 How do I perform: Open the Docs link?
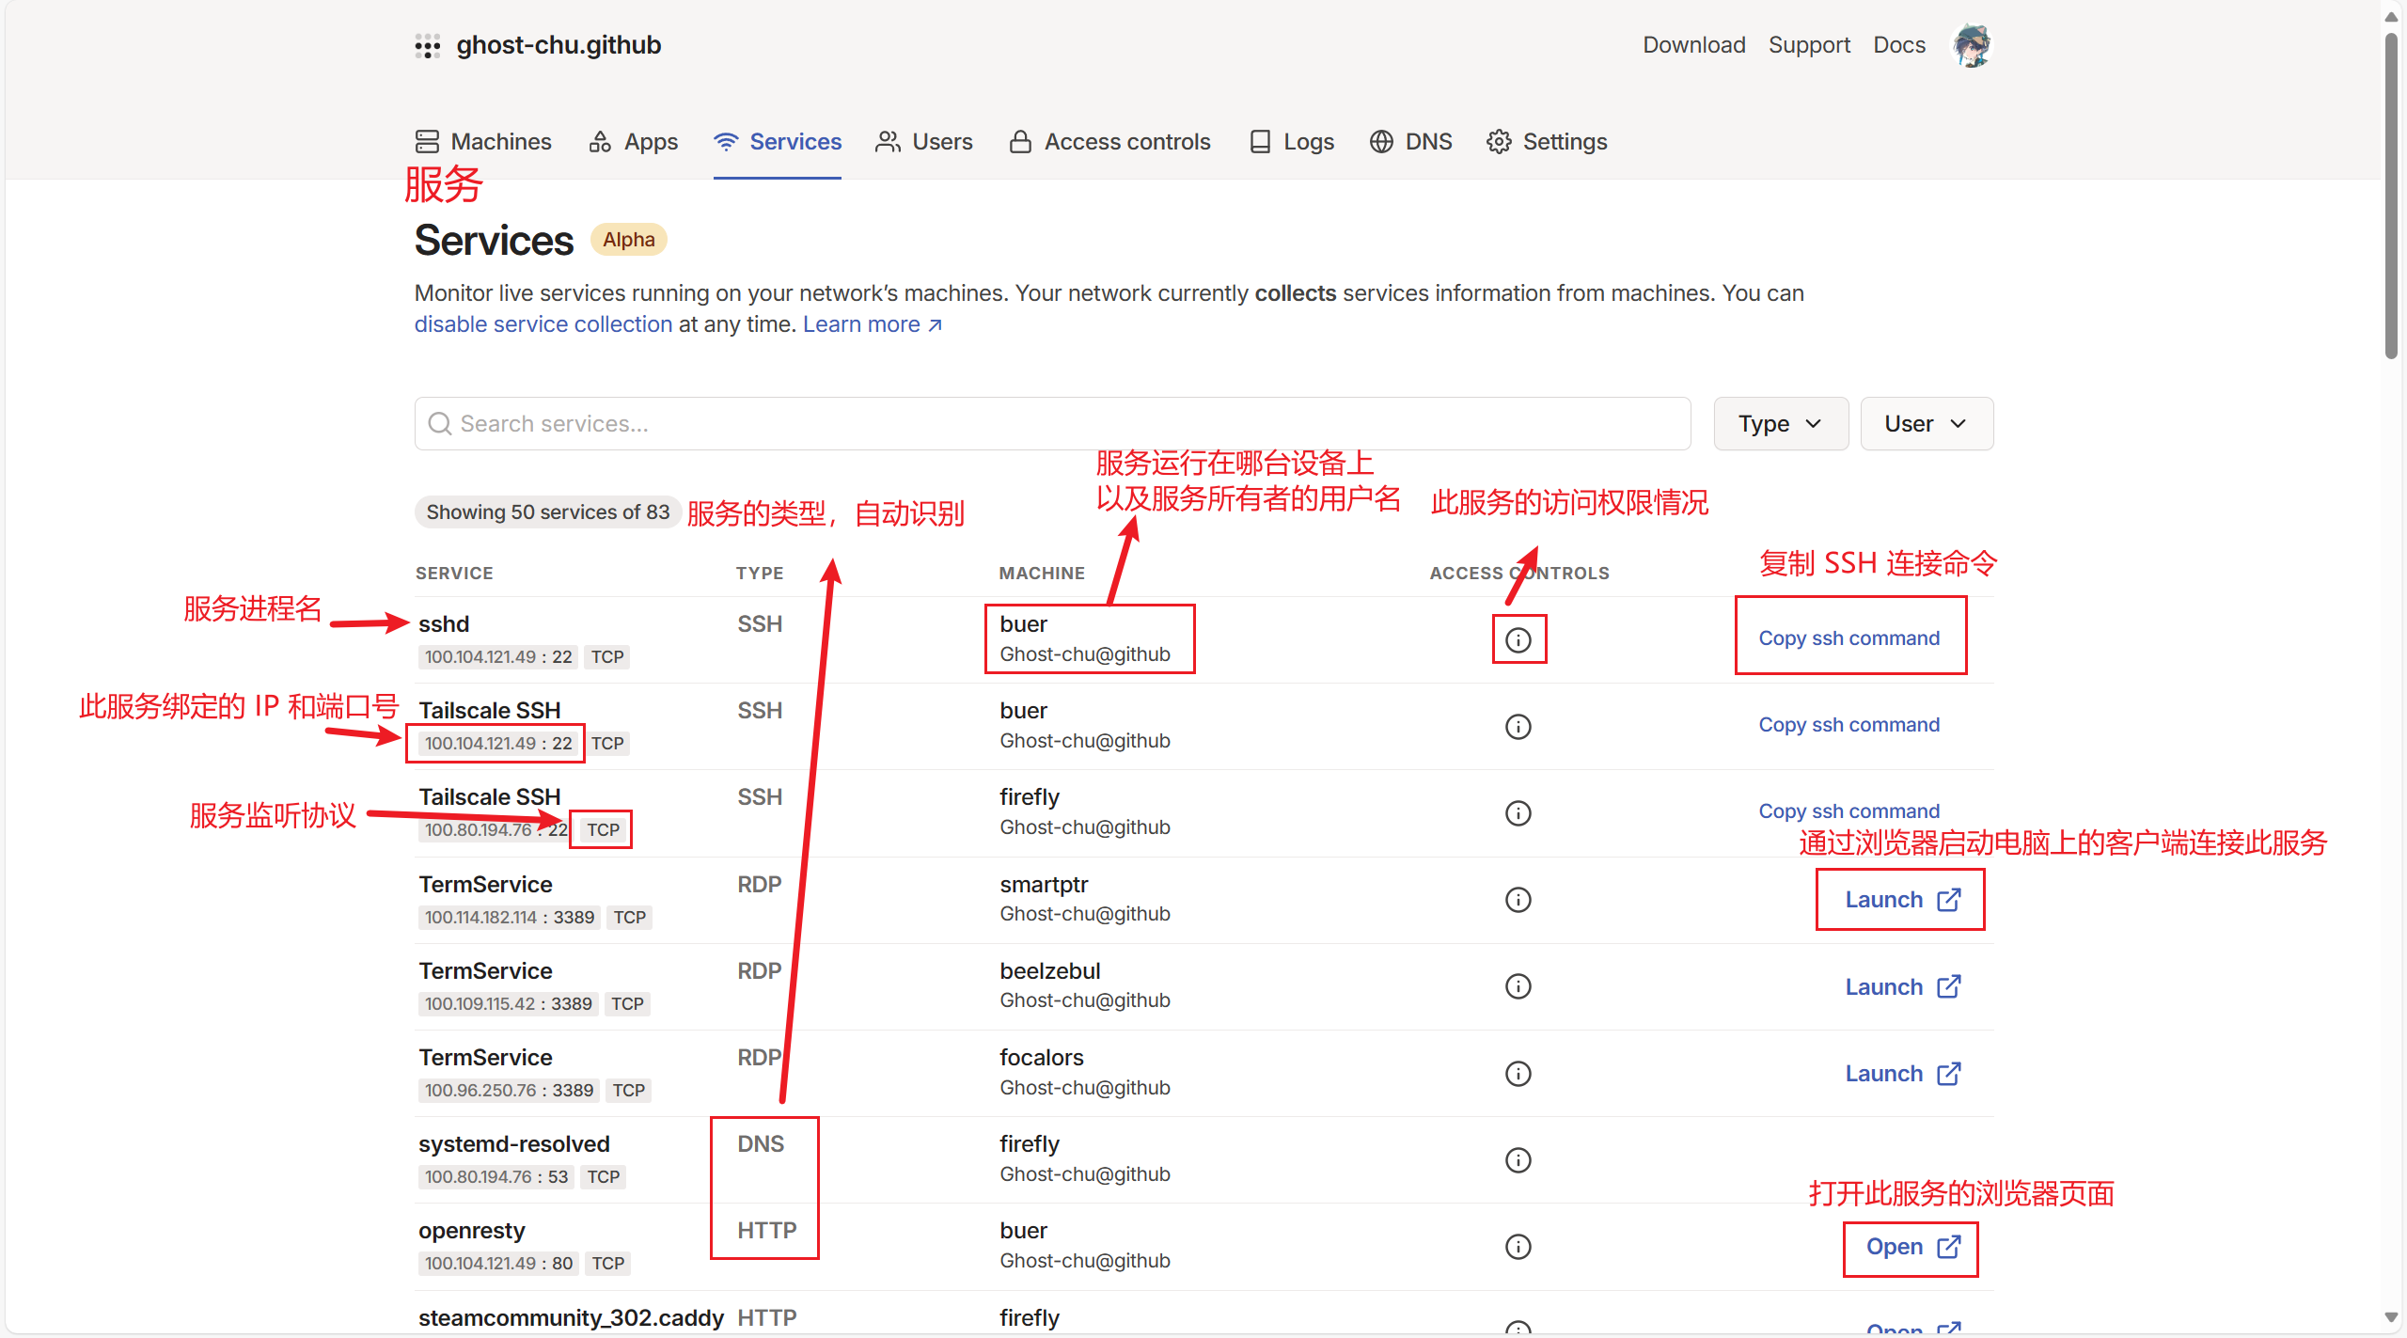(1899, 45)
